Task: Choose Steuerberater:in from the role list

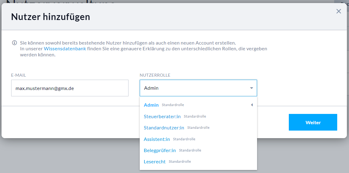Action: (x=162, y=116)
